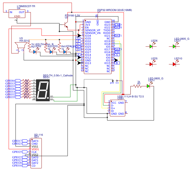Click the blue LED2 diode symbol
Screen dimensions: 192x171
(35, 52)
